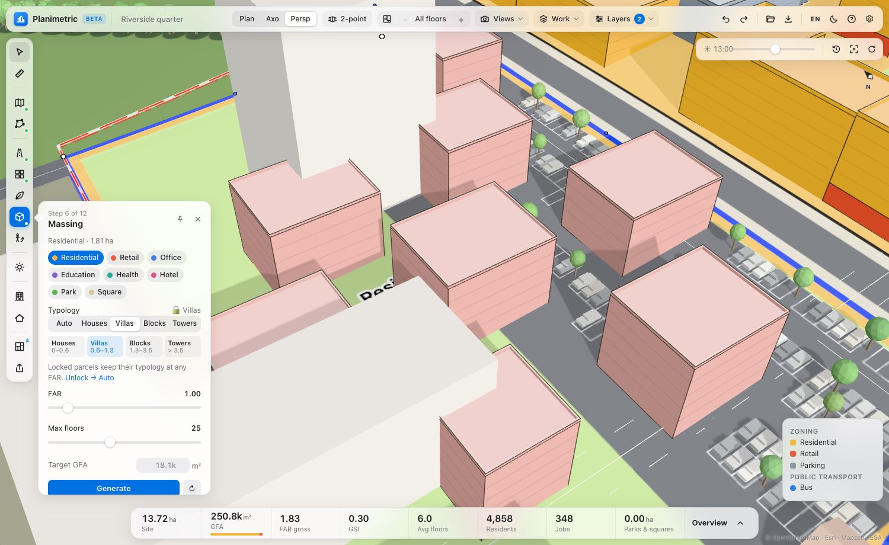Screen dimensions: 889x545
Task: Toggle the Residential use chip
Action: pos(75,258)
